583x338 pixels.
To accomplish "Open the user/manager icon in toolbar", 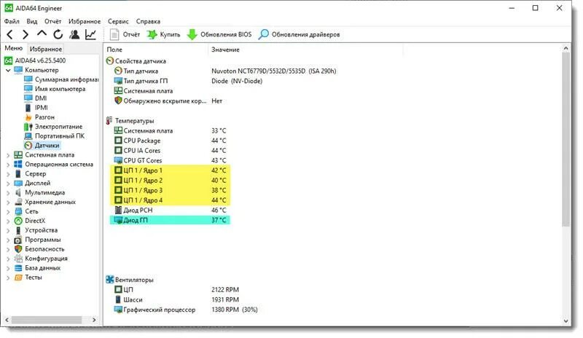I will point(74,34).
